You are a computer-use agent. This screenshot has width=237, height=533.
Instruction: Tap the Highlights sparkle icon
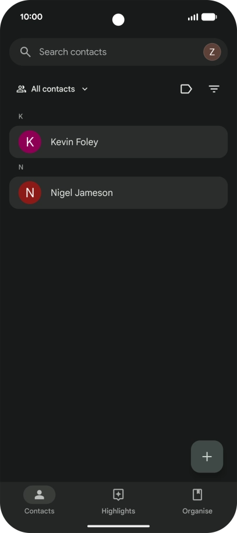pos(118,495)
